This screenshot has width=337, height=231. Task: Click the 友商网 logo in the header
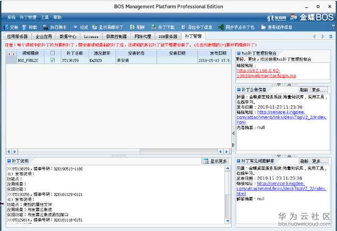point(277,18)
